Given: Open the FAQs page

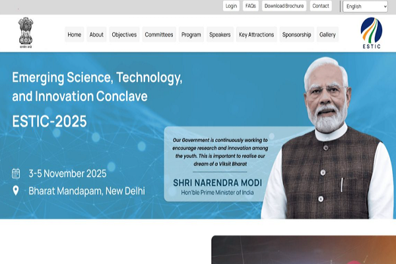Looking at the screenshot, I should pyautogui.click(x=251, y=6).
